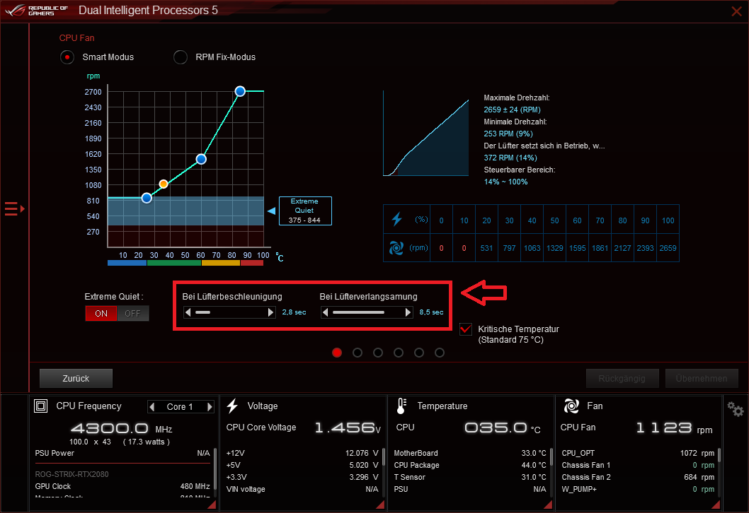This screenshot has width=749, height=513.
Task: Switch to the second page indicator dot
Action: [x=358, y=353]
